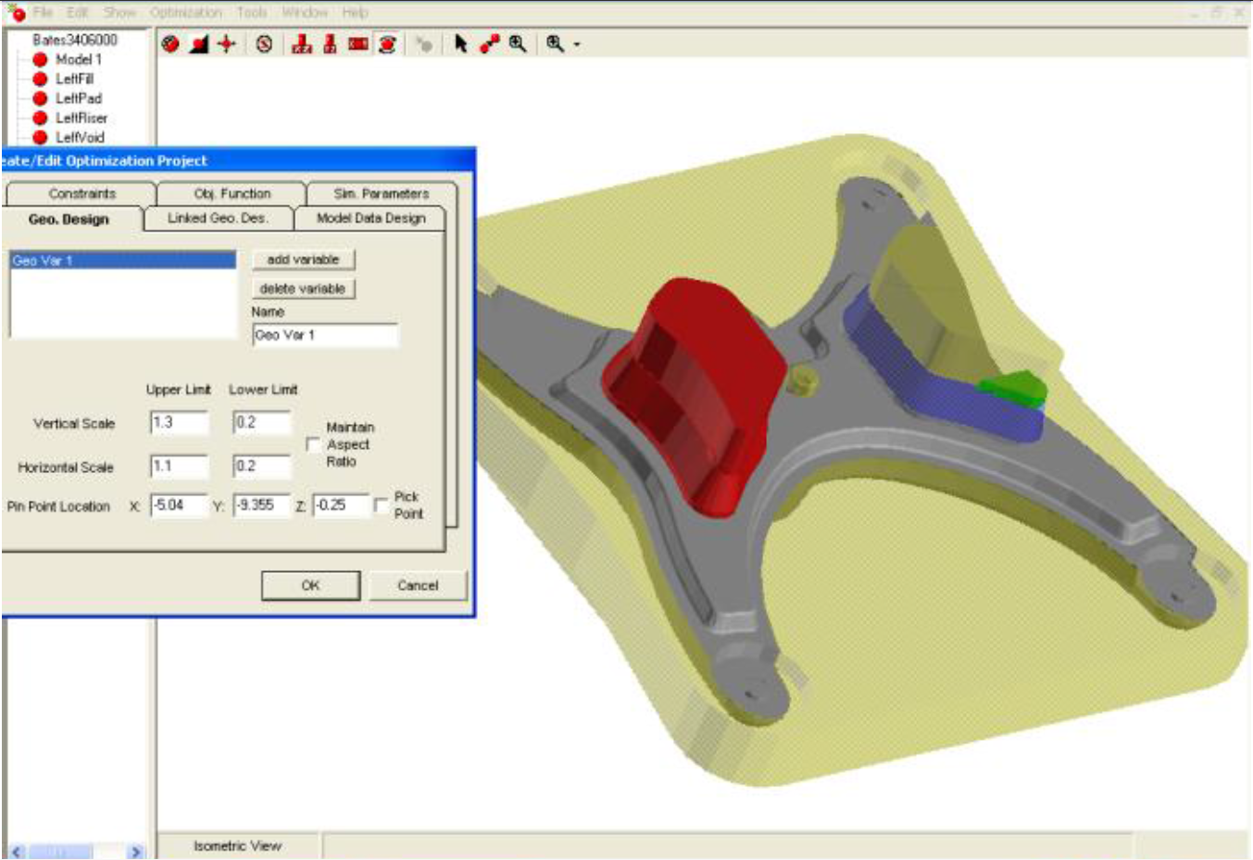The height and width of the screenshot is (860, 1253).
Task: Select the two connected red dots tool
Action: 489,44
